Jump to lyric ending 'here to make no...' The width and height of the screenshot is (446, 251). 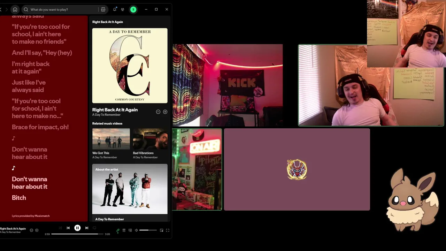[37, 108]
